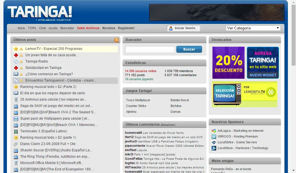Viewport: 296px width, 173px height.
Task: Click the TV icon beside The Ring Thing
Action: [16, 157]
